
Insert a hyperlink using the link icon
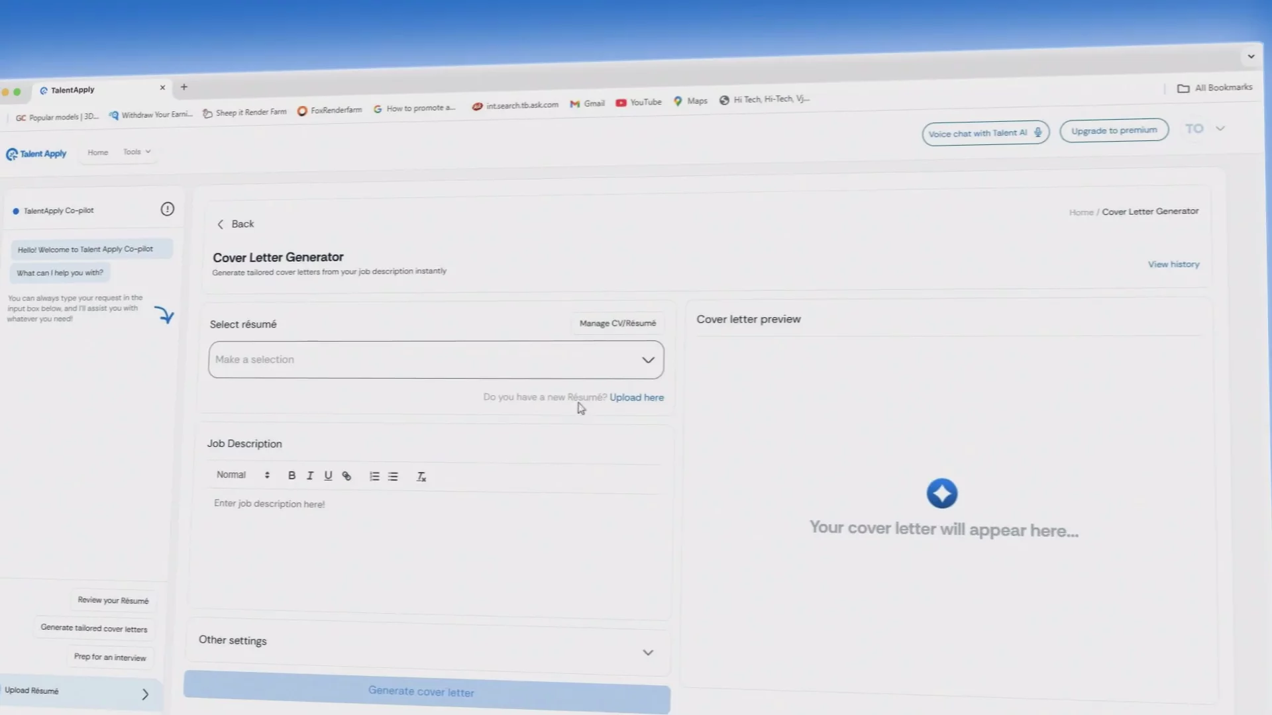pyautogui.click(x=346, y=476)
